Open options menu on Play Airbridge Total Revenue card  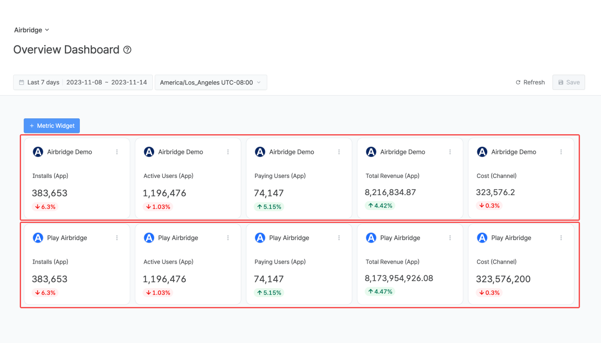pos(450,238)
